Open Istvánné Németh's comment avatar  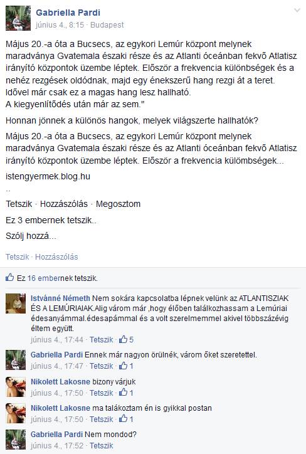tap(16, 304)
